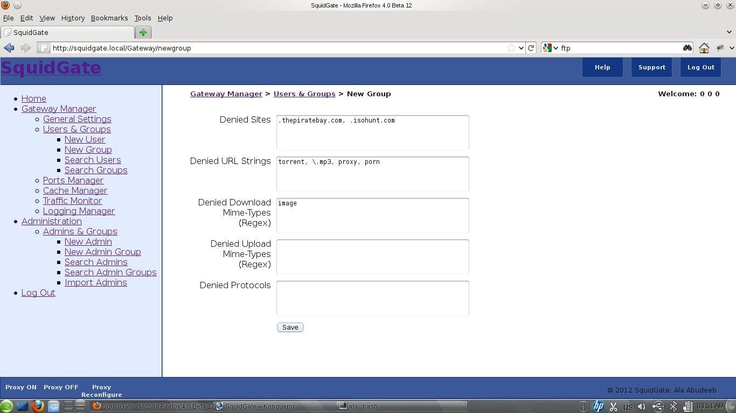Start a search with the binoculars icon

click(688, 48)
